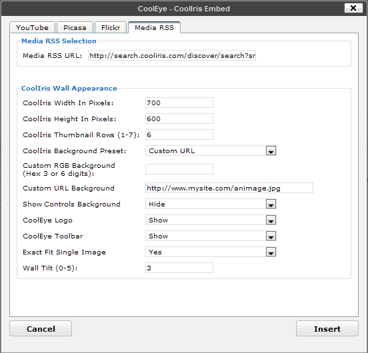
Task: Click the 'CoolIris Height In Pixels:' label
Action: coord(69,119)
